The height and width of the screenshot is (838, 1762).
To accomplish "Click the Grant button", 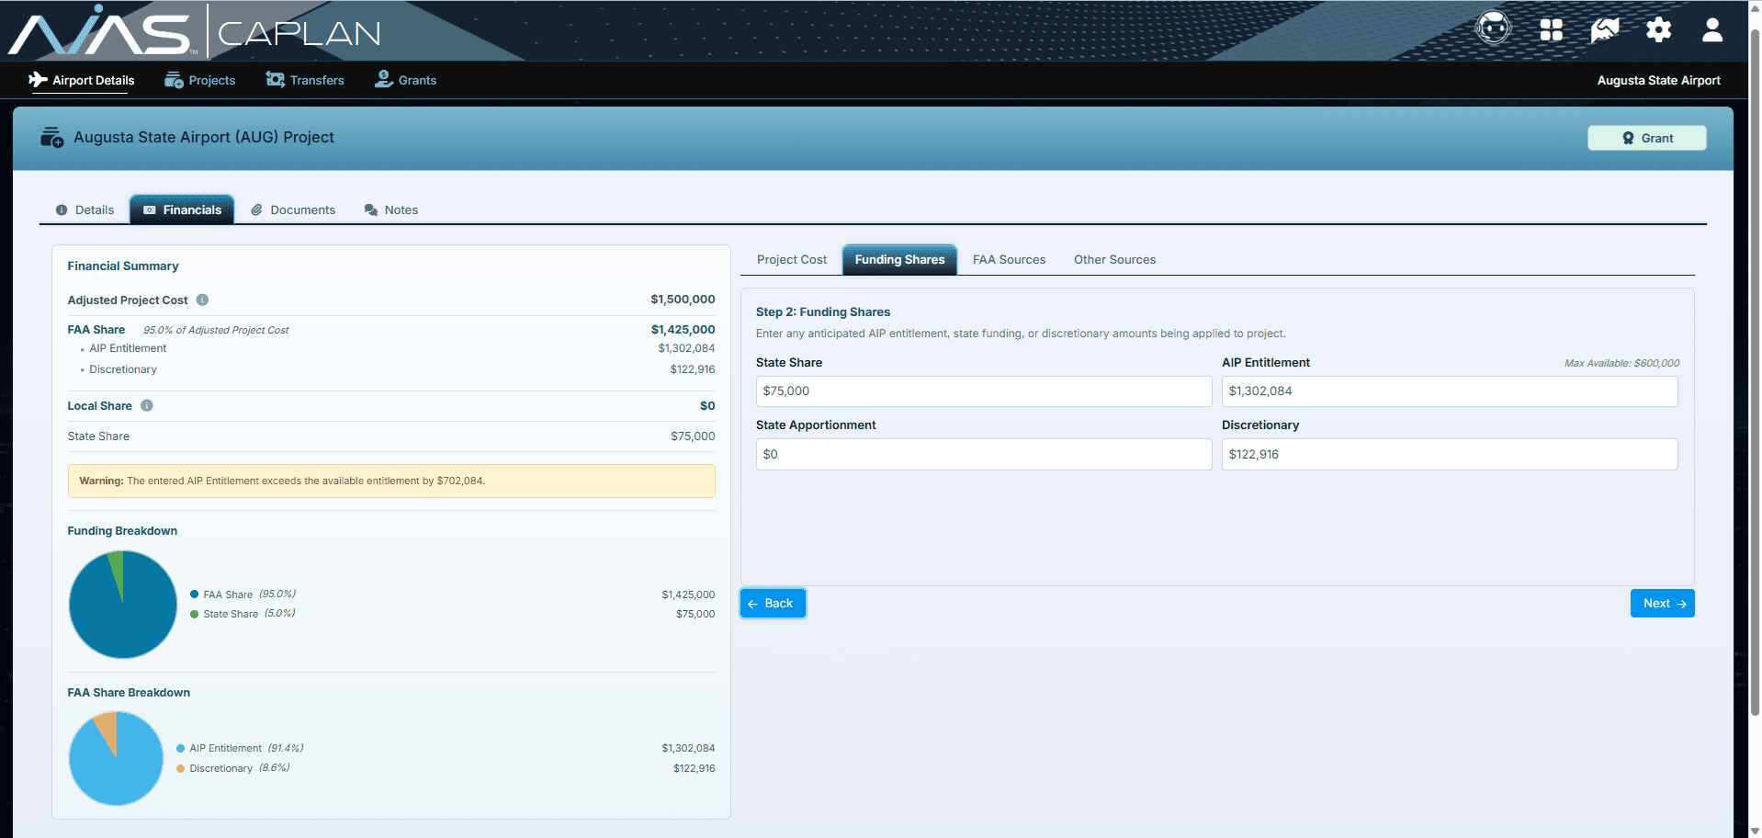I will (1646, 137).
